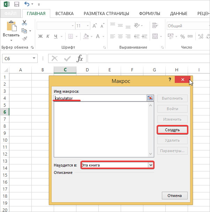This screenshot has width=210, height=212.
Task: Switch to the ВСТАВКА ribbon tab
Action: pyautogui.click(x=64, y=14)
